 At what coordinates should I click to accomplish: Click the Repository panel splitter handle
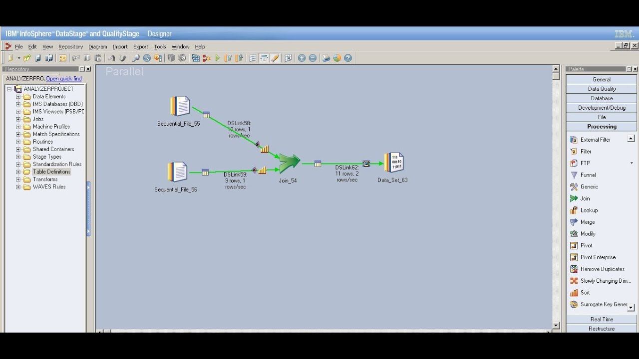click(x=88, y=209)
